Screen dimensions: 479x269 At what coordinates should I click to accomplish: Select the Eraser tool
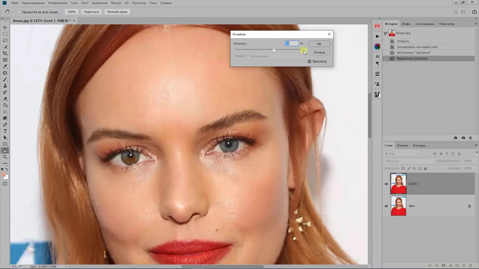tap(5, 99)
